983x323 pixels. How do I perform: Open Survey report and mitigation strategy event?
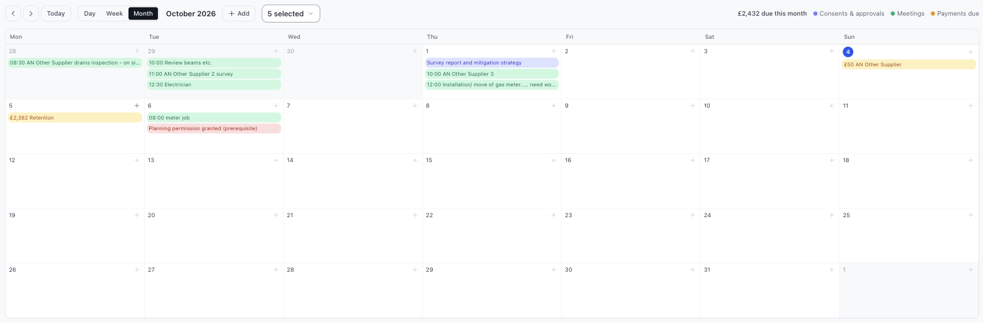[x=492, y=63]
